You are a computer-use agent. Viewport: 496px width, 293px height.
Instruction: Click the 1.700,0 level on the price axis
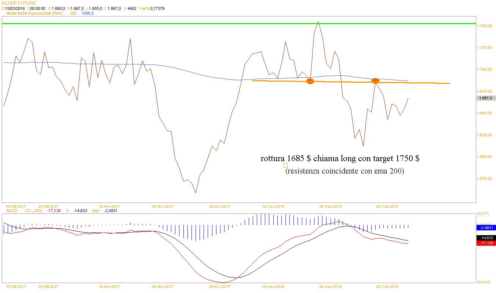click(x=484, y=69)
